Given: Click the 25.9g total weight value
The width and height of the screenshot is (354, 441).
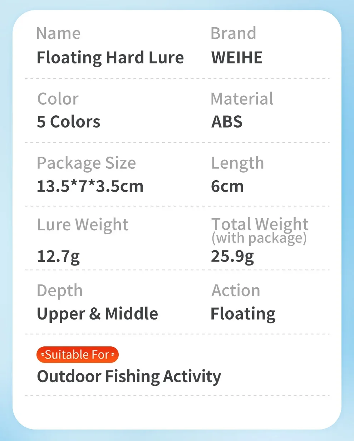Looking at the screenshot, I should point(232,256).
